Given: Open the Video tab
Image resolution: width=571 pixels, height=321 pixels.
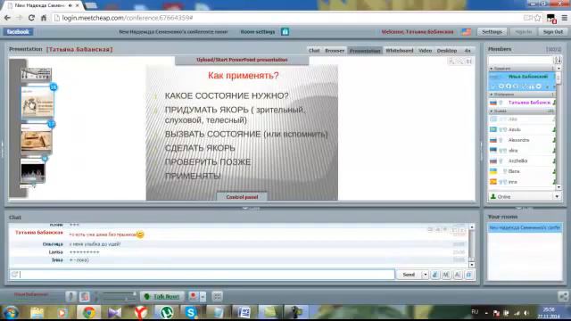Looking at the screenshot, I should point(425,51).
